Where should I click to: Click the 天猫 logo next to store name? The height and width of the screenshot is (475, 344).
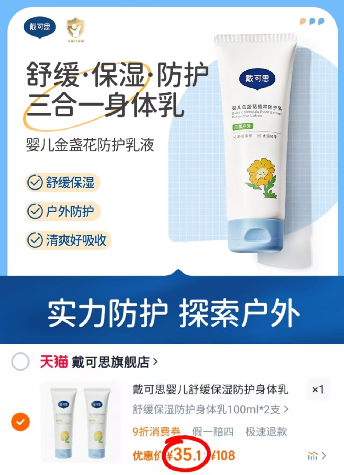54,362
